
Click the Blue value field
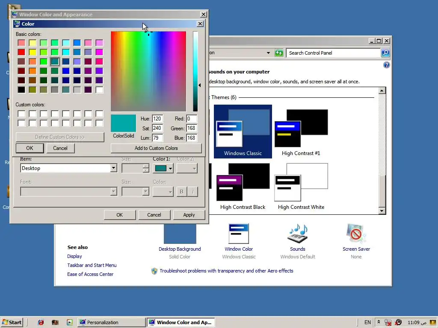coord(192,138)
